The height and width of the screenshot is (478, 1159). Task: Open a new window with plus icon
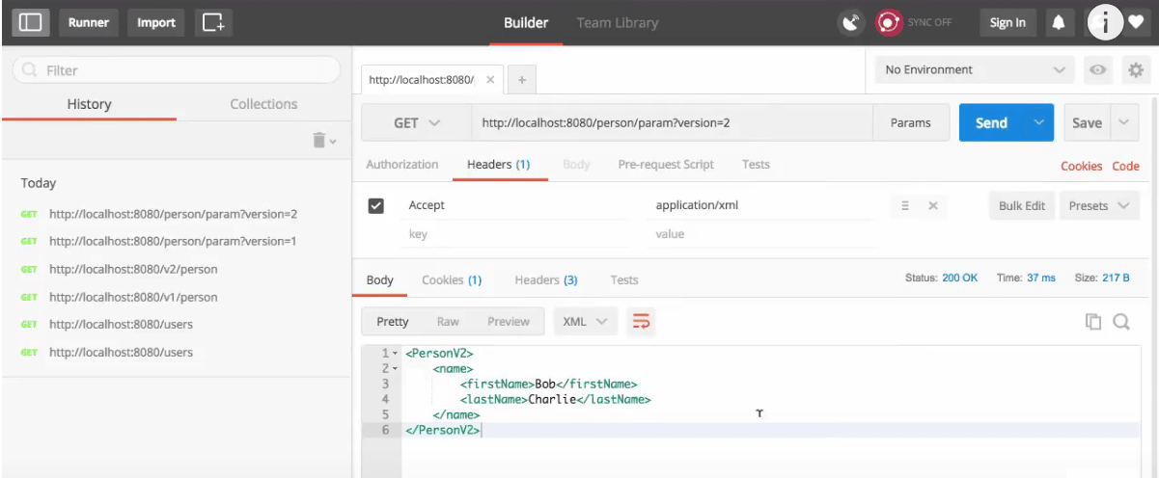(213, 22)
